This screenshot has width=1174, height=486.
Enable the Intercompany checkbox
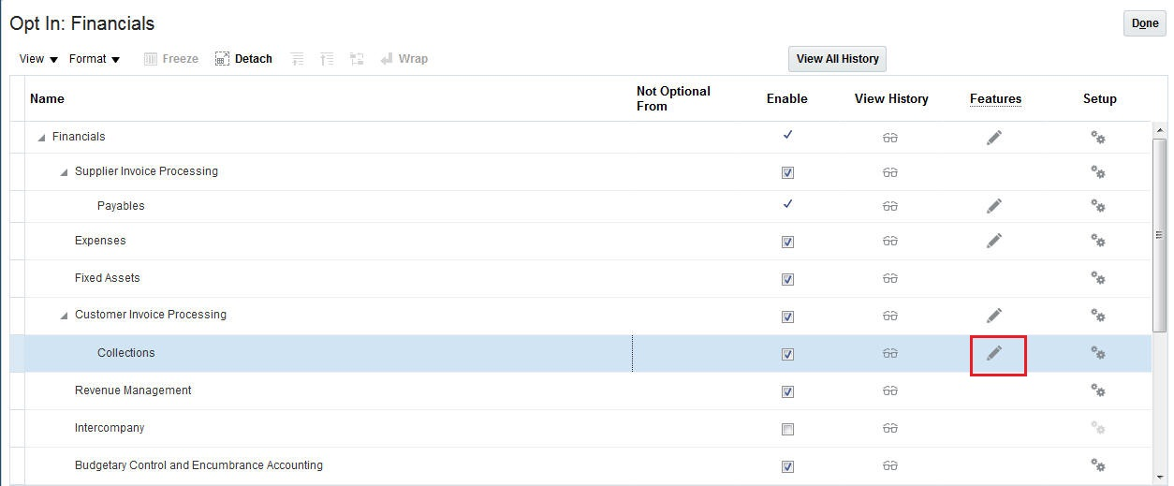tap(787, 429)
